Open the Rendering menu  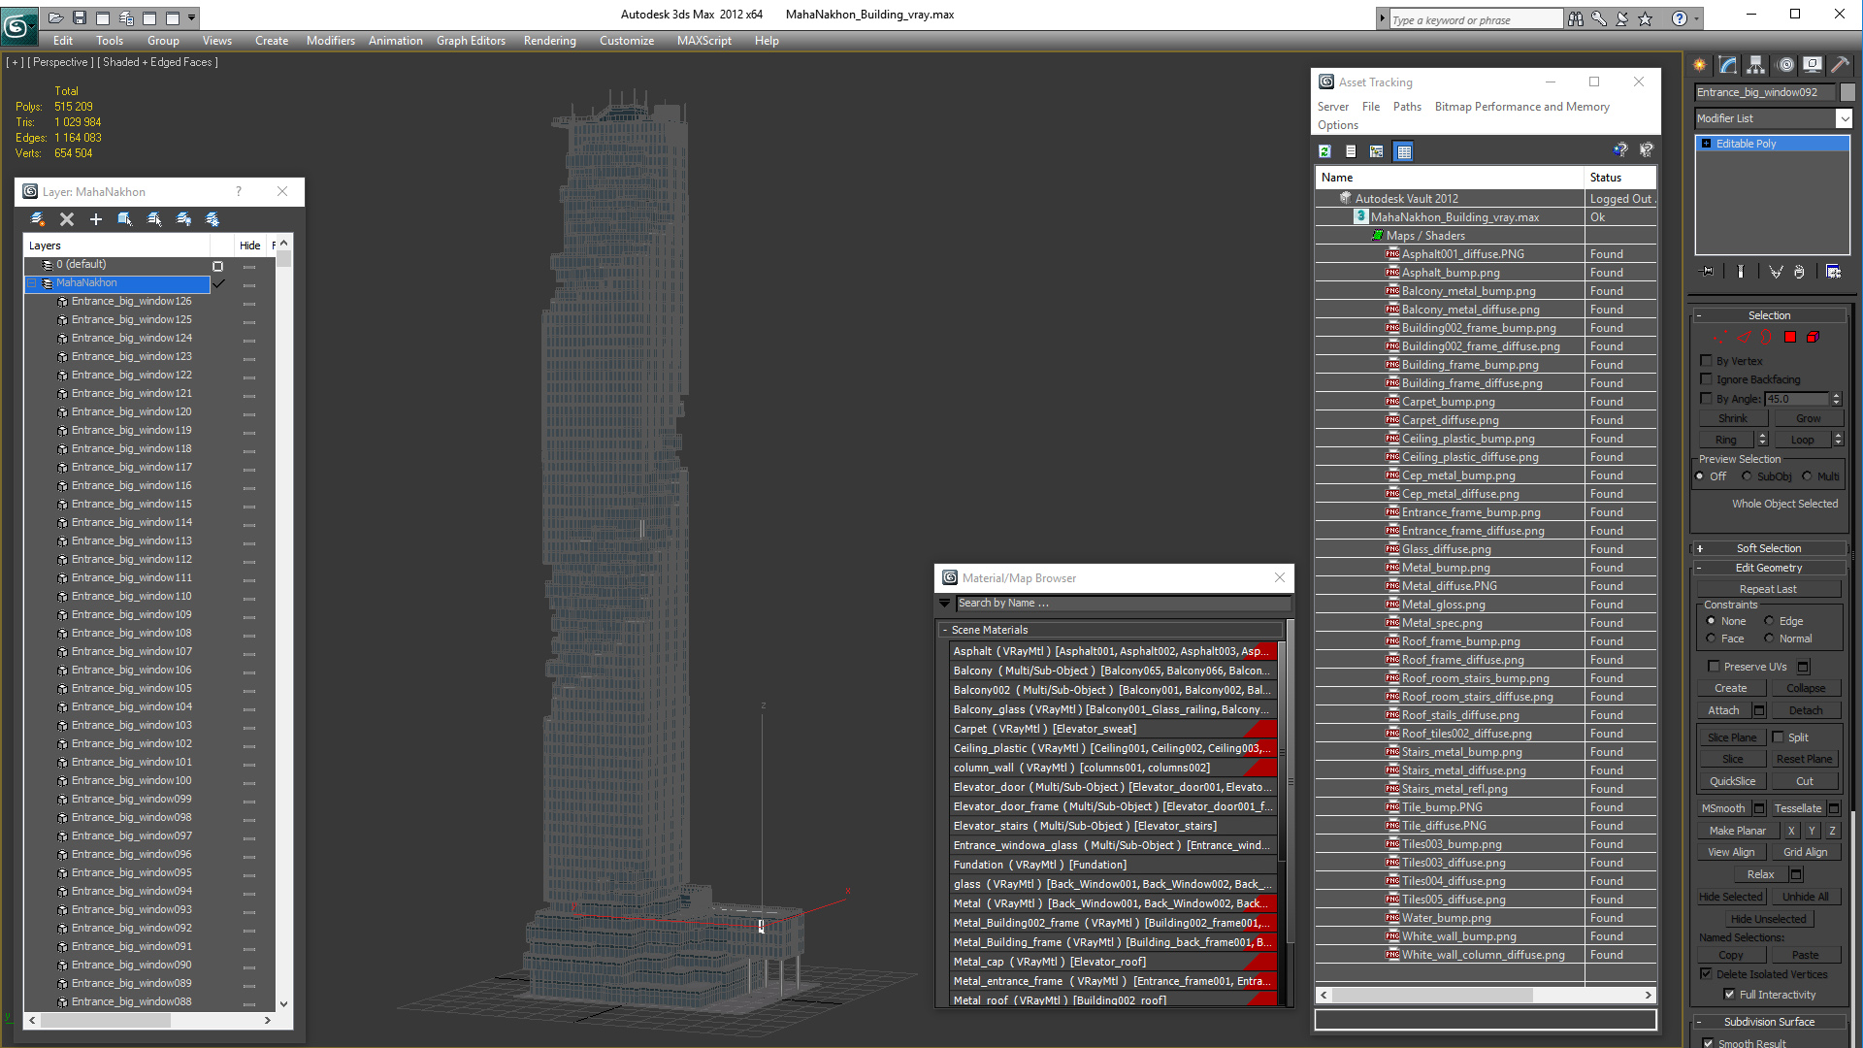[550, 41]
